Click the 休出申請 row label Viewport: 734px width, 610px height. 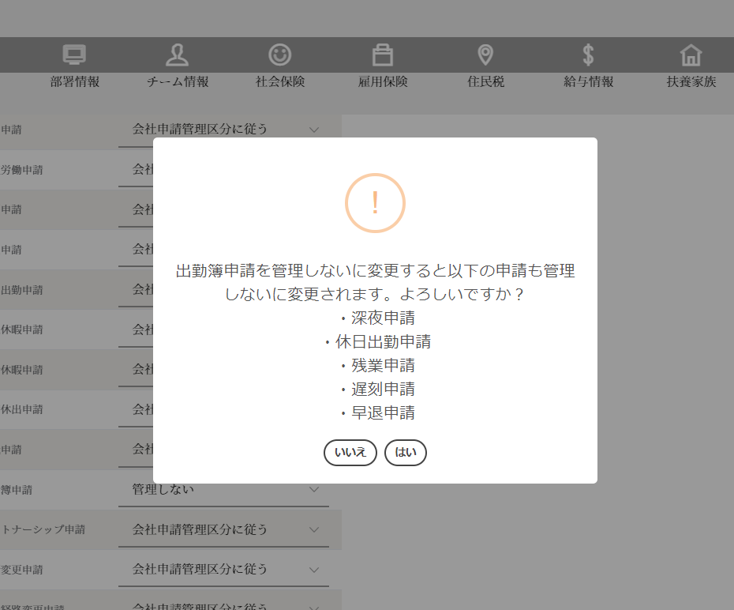(x=22, y=409)
